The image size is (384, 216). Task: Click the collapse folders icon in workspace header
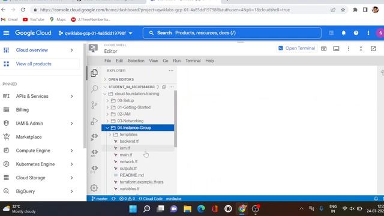[164, 87]
